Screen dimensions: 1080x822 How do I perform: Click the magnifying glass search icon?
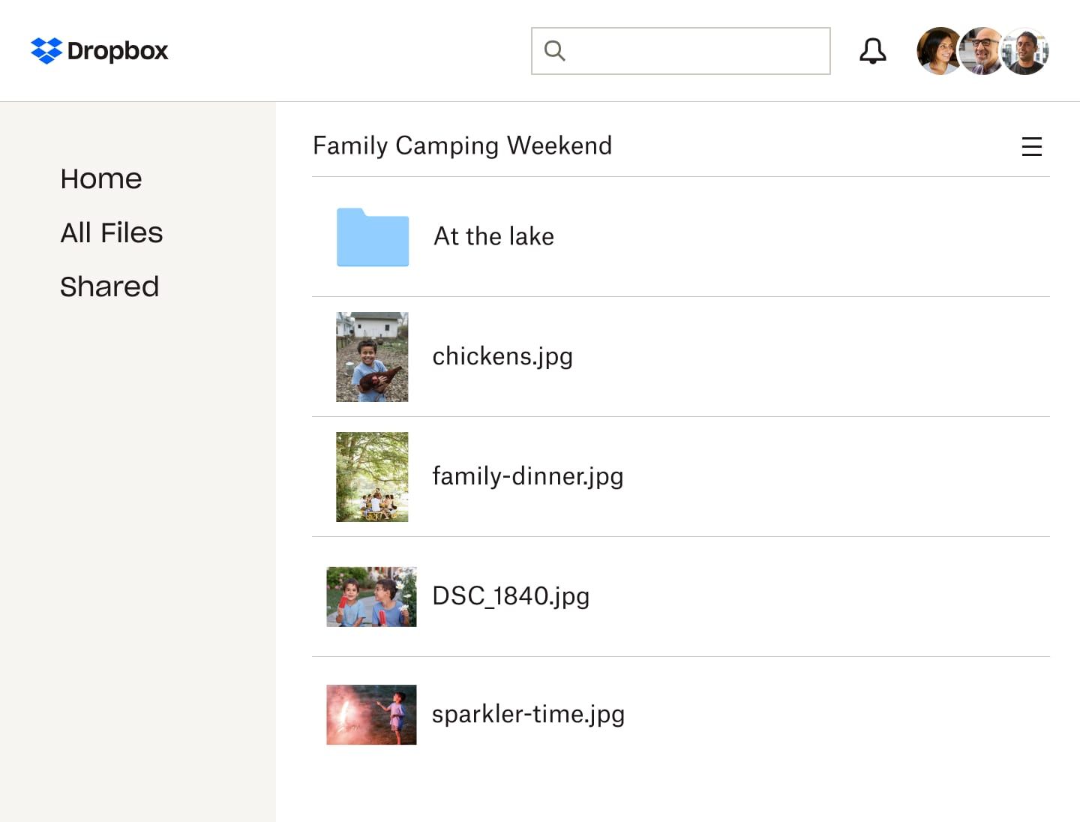point(554,50)
